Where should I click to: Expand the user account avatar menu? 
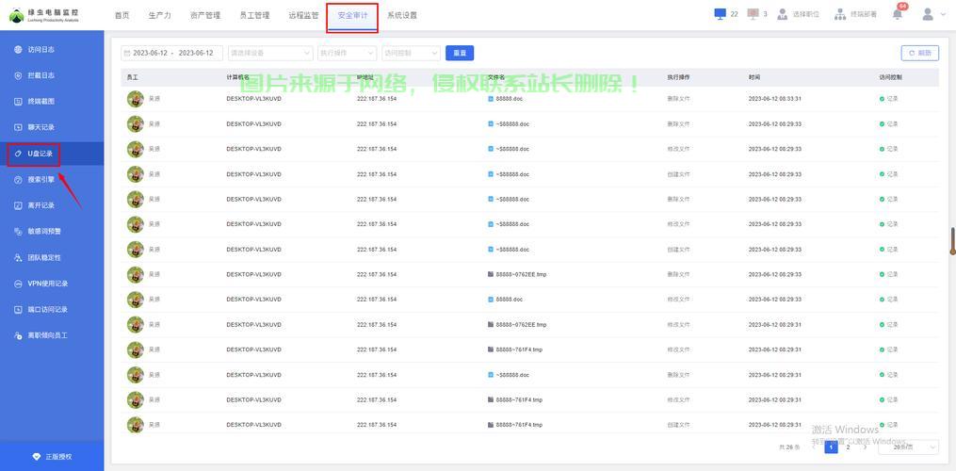(x=932, y=14)
